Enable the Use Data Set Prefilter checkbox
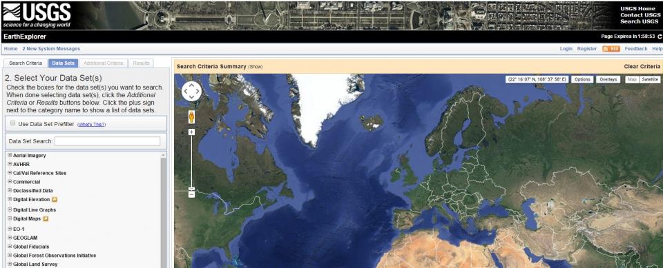This screenshot has height=268, width=663. coord(12,123)
